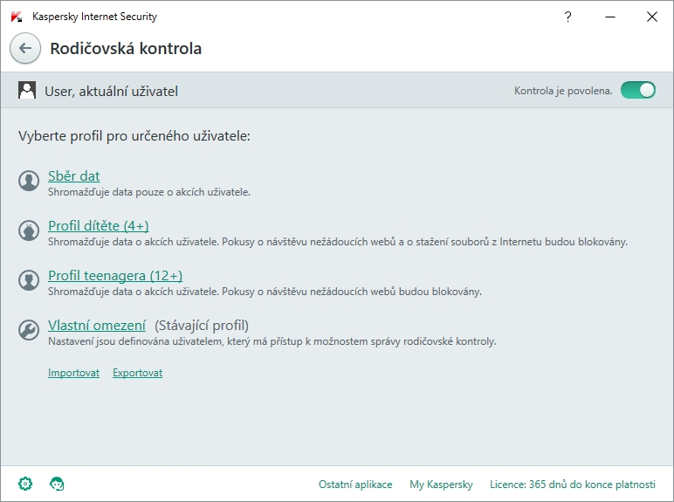Open help via the question mark
The image size is (674, 502).
567,17
